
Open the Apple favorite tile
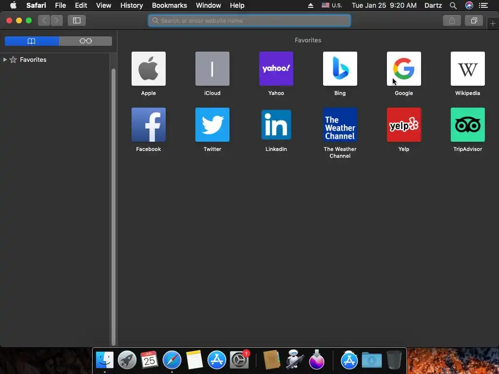[148, 69]
